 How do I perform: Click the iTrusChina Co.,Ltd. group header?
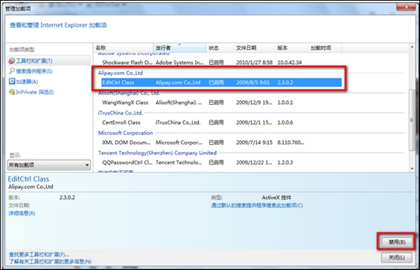coord(121,113)
